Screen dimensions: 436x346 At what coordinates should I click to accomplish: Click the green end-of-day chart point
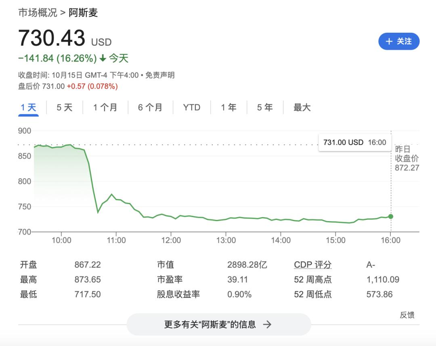391,217
